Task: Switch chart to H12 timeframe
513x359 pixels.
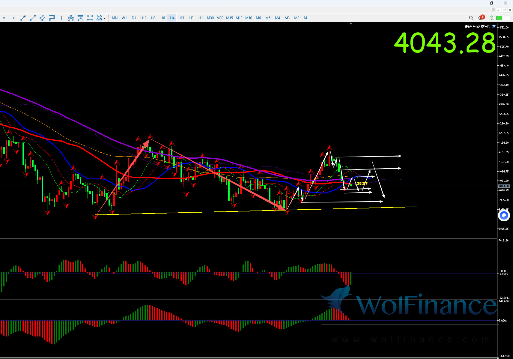Action: pos(143,18)
